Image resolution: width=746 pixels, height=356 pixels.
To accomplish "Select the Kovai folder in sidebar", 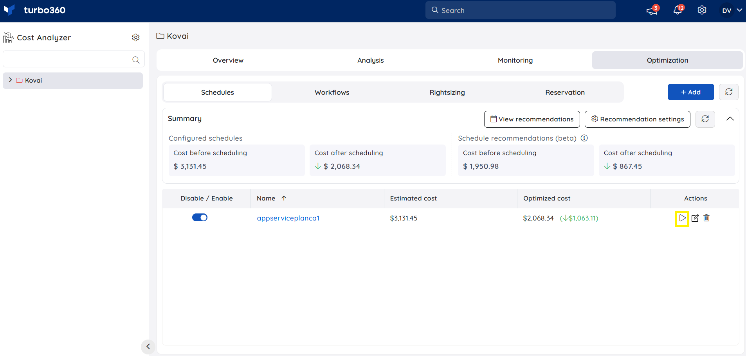I will click(73, 80).
